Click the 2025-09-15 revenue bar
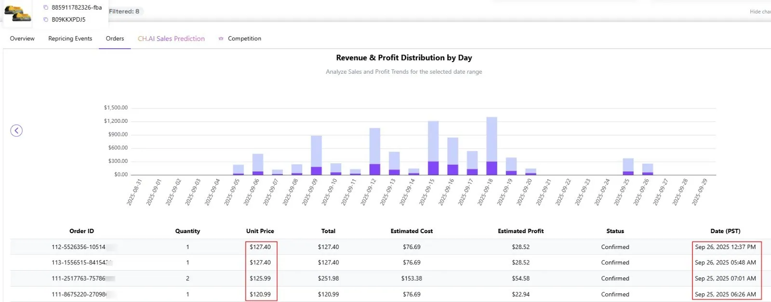Image resolution: width=771 pixels, height=302 pixels. click(x=433, y=148)
